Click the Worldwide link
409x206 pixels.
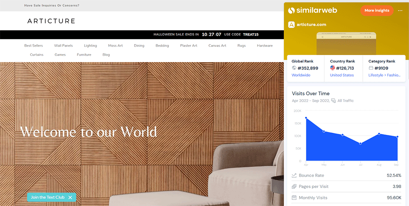click(x=301, y=75)
